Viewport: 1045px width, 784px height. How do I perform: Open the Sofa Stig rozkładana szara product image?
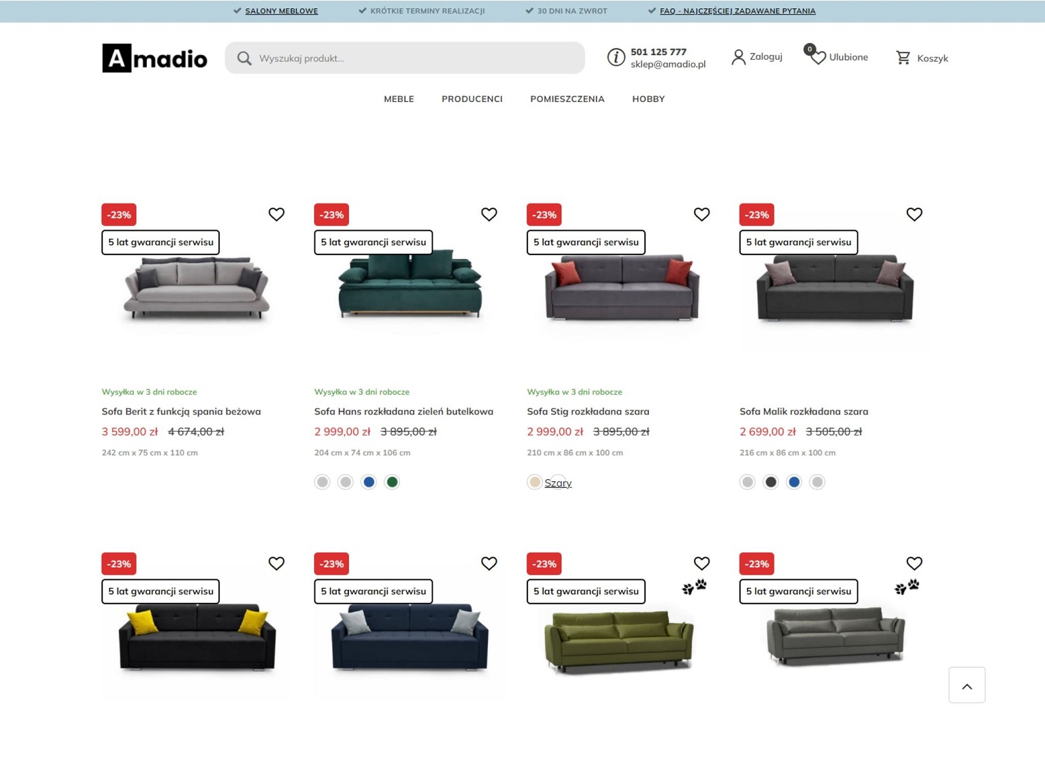coord(622,289)
